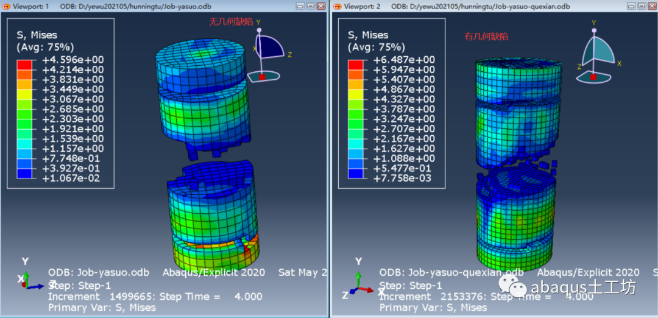658x318 pixels.
Task: Pick the red swatch in Viewport 2 legend
Action: 355,65
